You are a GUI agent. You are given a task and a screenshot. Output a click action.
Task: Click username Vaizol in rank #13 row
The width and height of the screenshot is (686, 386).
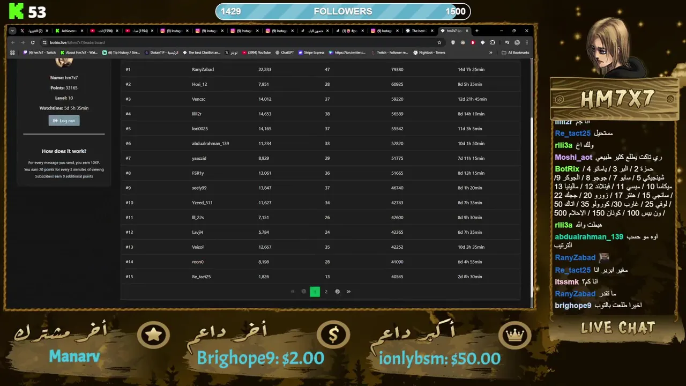point(197,247)
